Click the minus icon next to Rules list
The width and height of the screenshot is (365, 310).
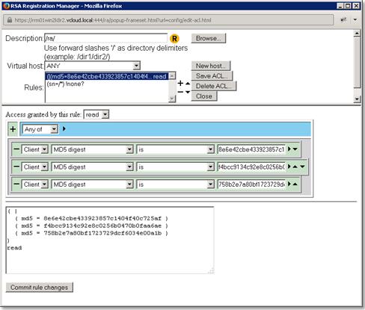click(x=180, y=92)
